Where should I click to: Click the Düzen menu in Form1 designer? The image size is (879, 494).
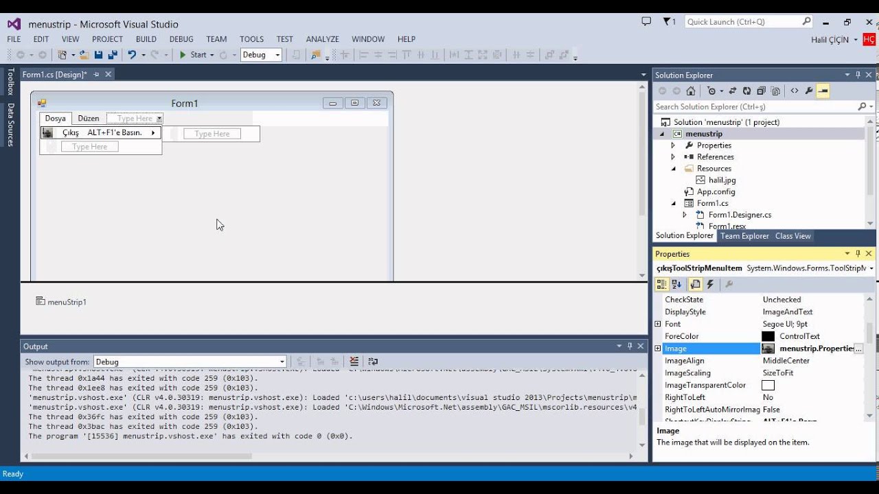click(x=89, y=118)
